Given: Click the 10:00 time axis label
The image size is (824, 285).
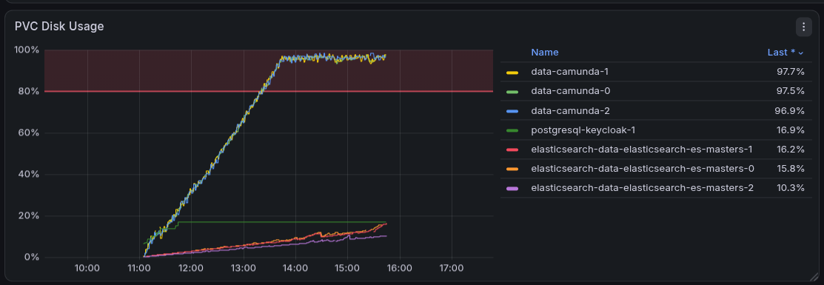Looking at the screenshot, I should 87,268.
